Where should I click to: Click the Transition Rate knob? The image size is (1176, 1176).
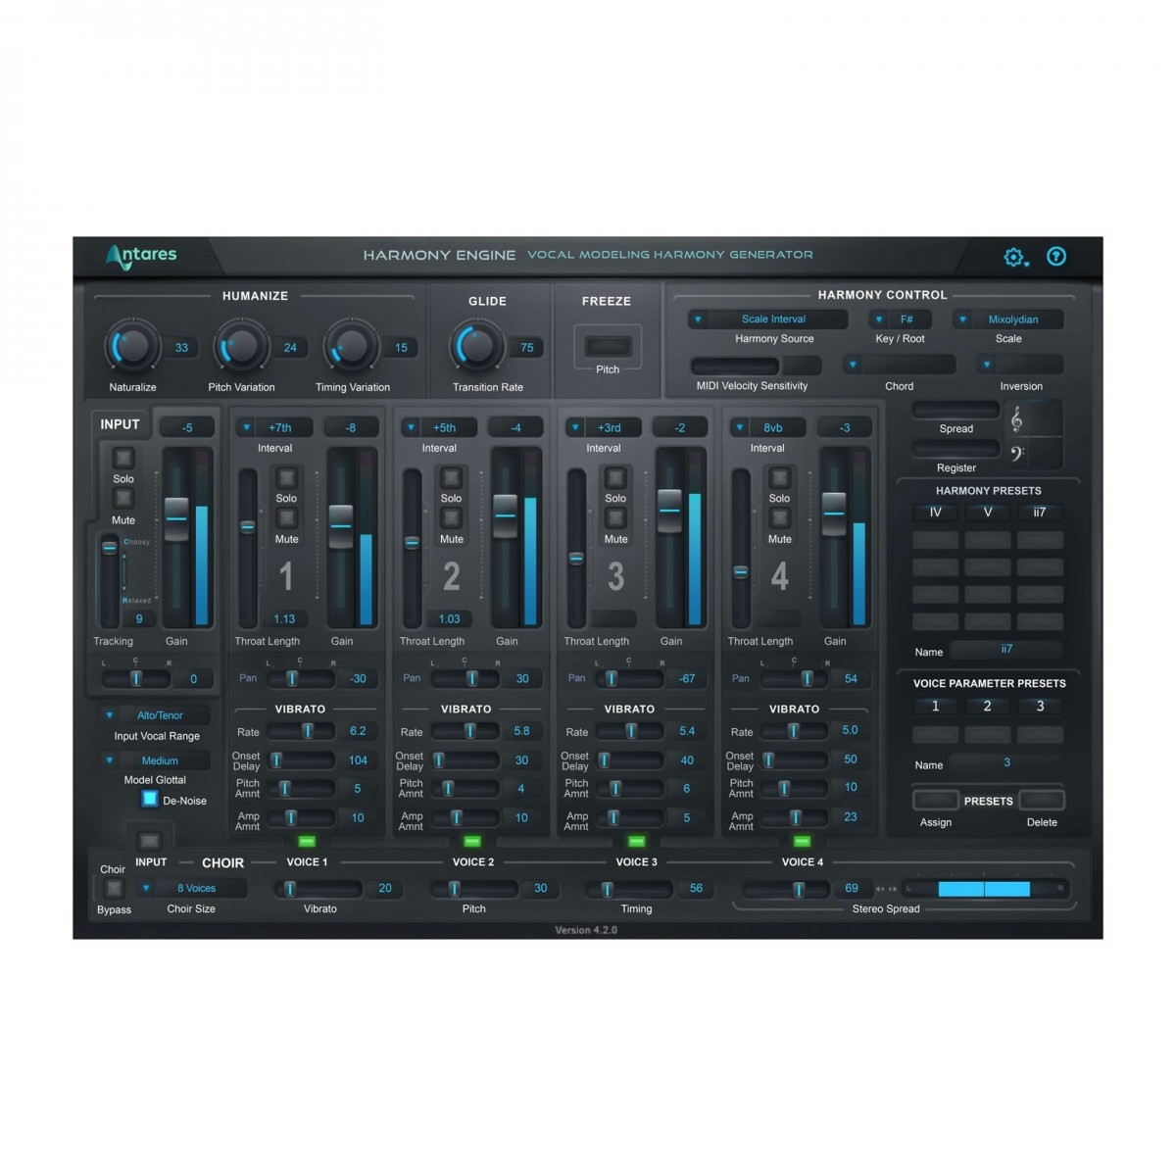point(476,346)
